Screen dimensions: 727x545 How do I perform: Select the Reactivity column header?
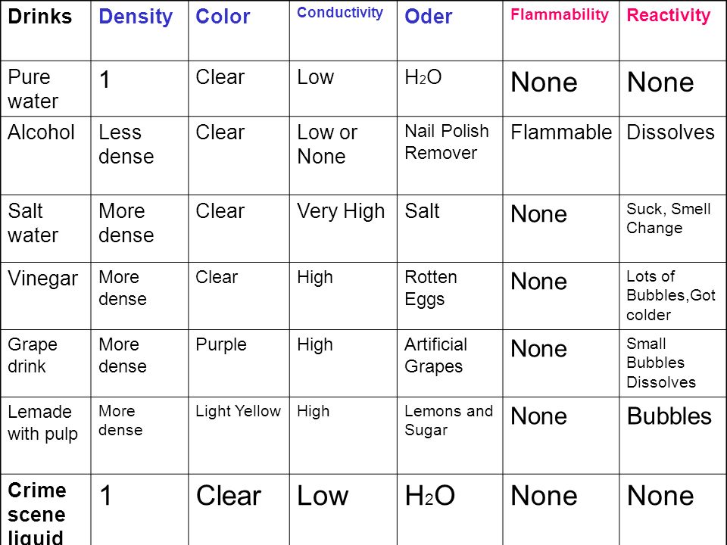pyautogui.click(x=668, y=15)
